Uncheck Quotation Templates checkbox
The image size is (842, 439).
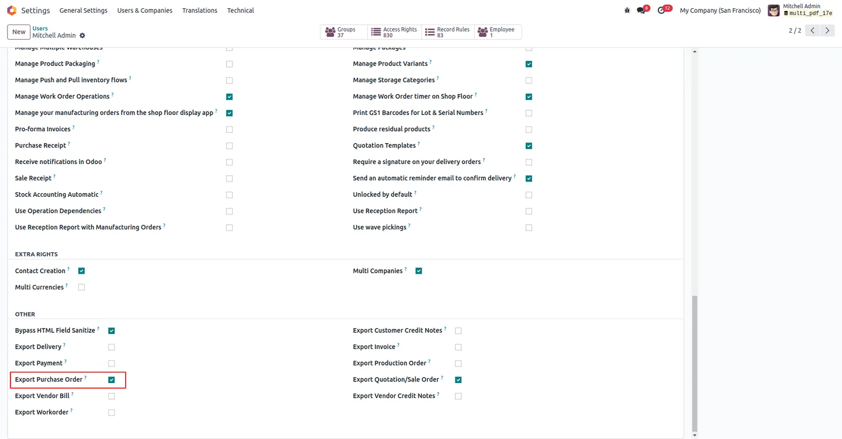(x=529, y=146)
